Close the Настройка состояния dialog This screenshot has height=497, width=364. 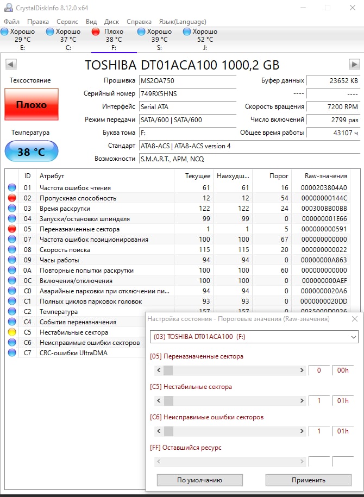tap(355, 319)
